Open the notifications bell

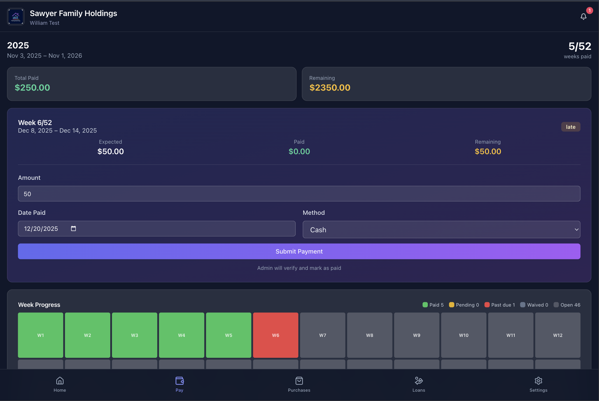pyautogui.click(x=583, y=17)
